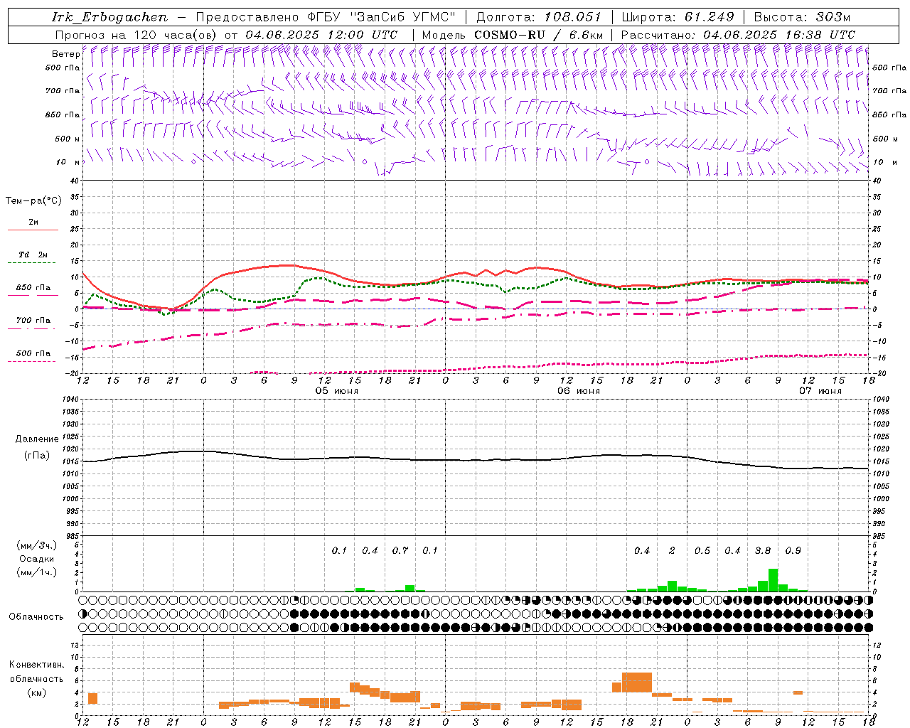Click the pressure panel label "Давление"
910x728 pixels.
coord(37,439)
